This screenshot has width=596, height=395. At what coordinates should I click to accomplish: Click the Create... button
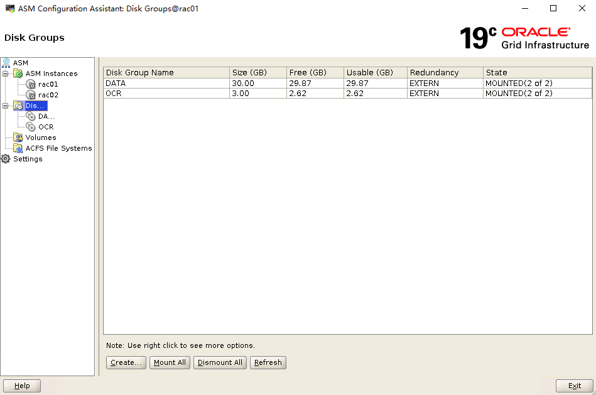126,363
